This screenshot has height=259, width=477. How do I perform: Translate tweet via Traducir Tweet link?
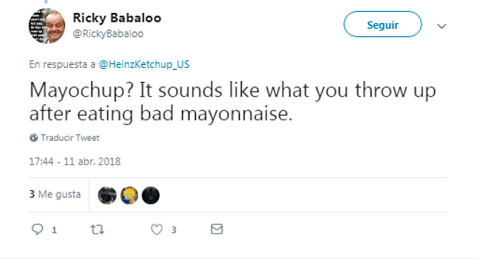pyautogui.click(x=70, y=138)
